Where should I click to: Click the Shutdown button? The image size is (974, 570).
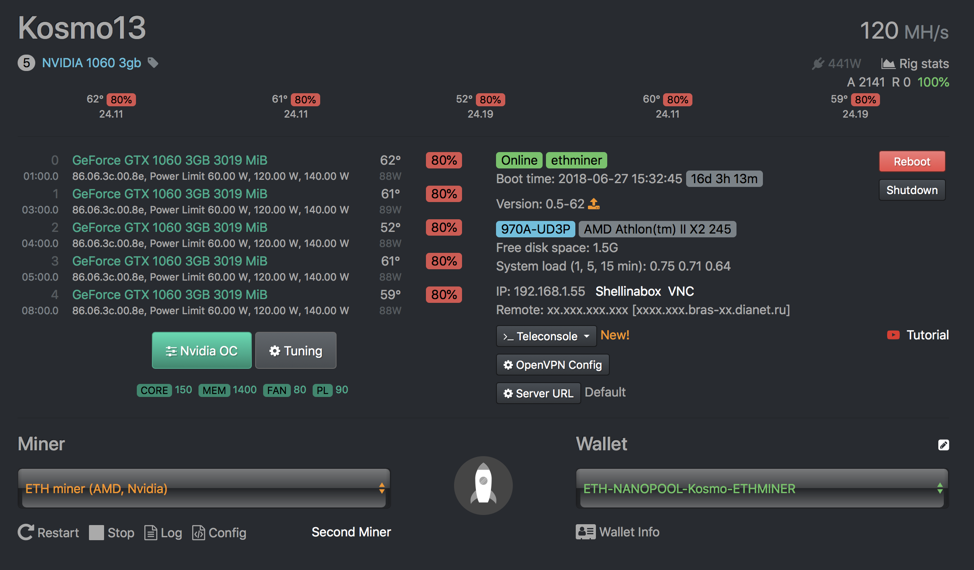[912, 190]
